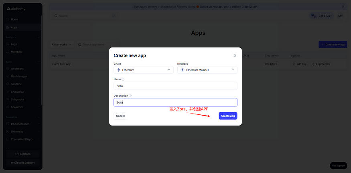Open App Details for man's First App

[321, 64]
